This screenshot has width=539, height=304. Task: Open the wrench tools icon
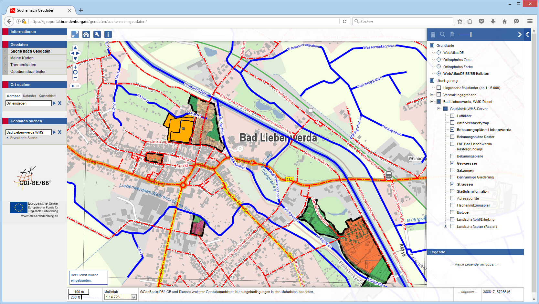[97, 34]
